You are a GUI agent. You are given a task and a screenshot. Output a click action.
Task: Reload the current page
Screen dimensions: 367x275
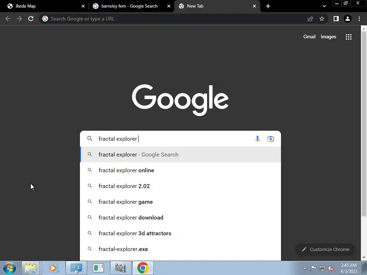(x=31, y=19)
